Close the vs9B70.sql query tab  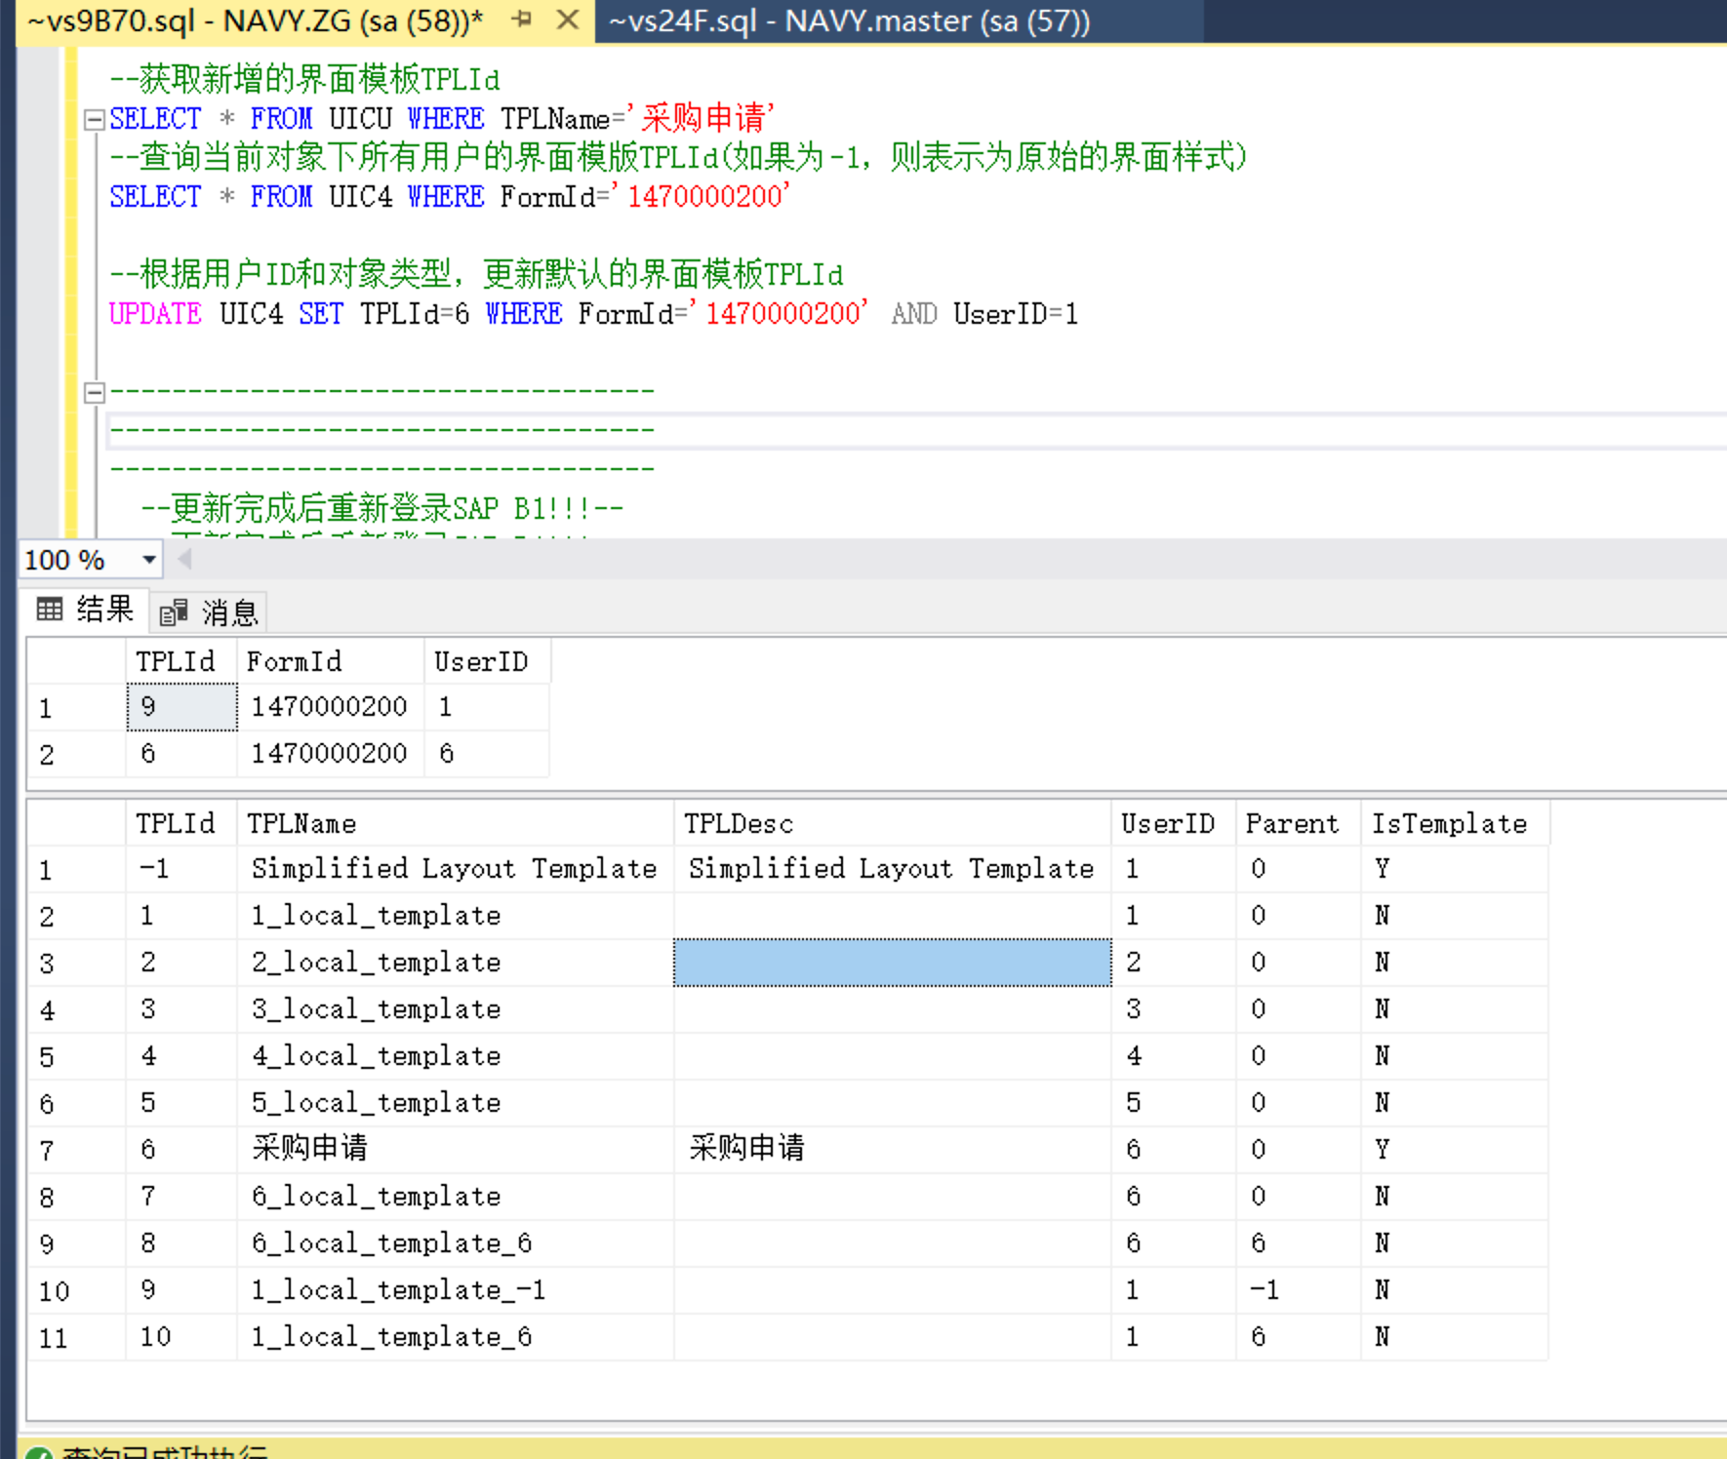(567, 20)
